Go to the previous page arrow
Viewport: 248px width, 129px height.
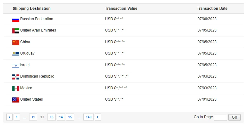(x=10, y=117)
